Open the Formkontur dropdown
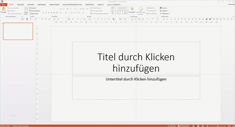The height and width of the screenshot is (127, 235). [x=152, y=11]
